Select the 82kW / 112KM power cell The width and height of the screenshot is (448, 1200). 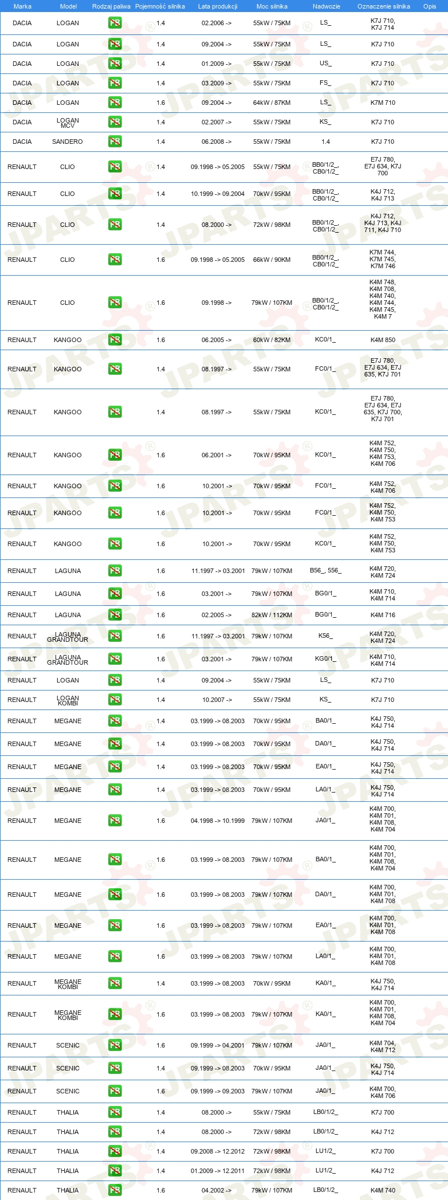[x=272, y=615]
